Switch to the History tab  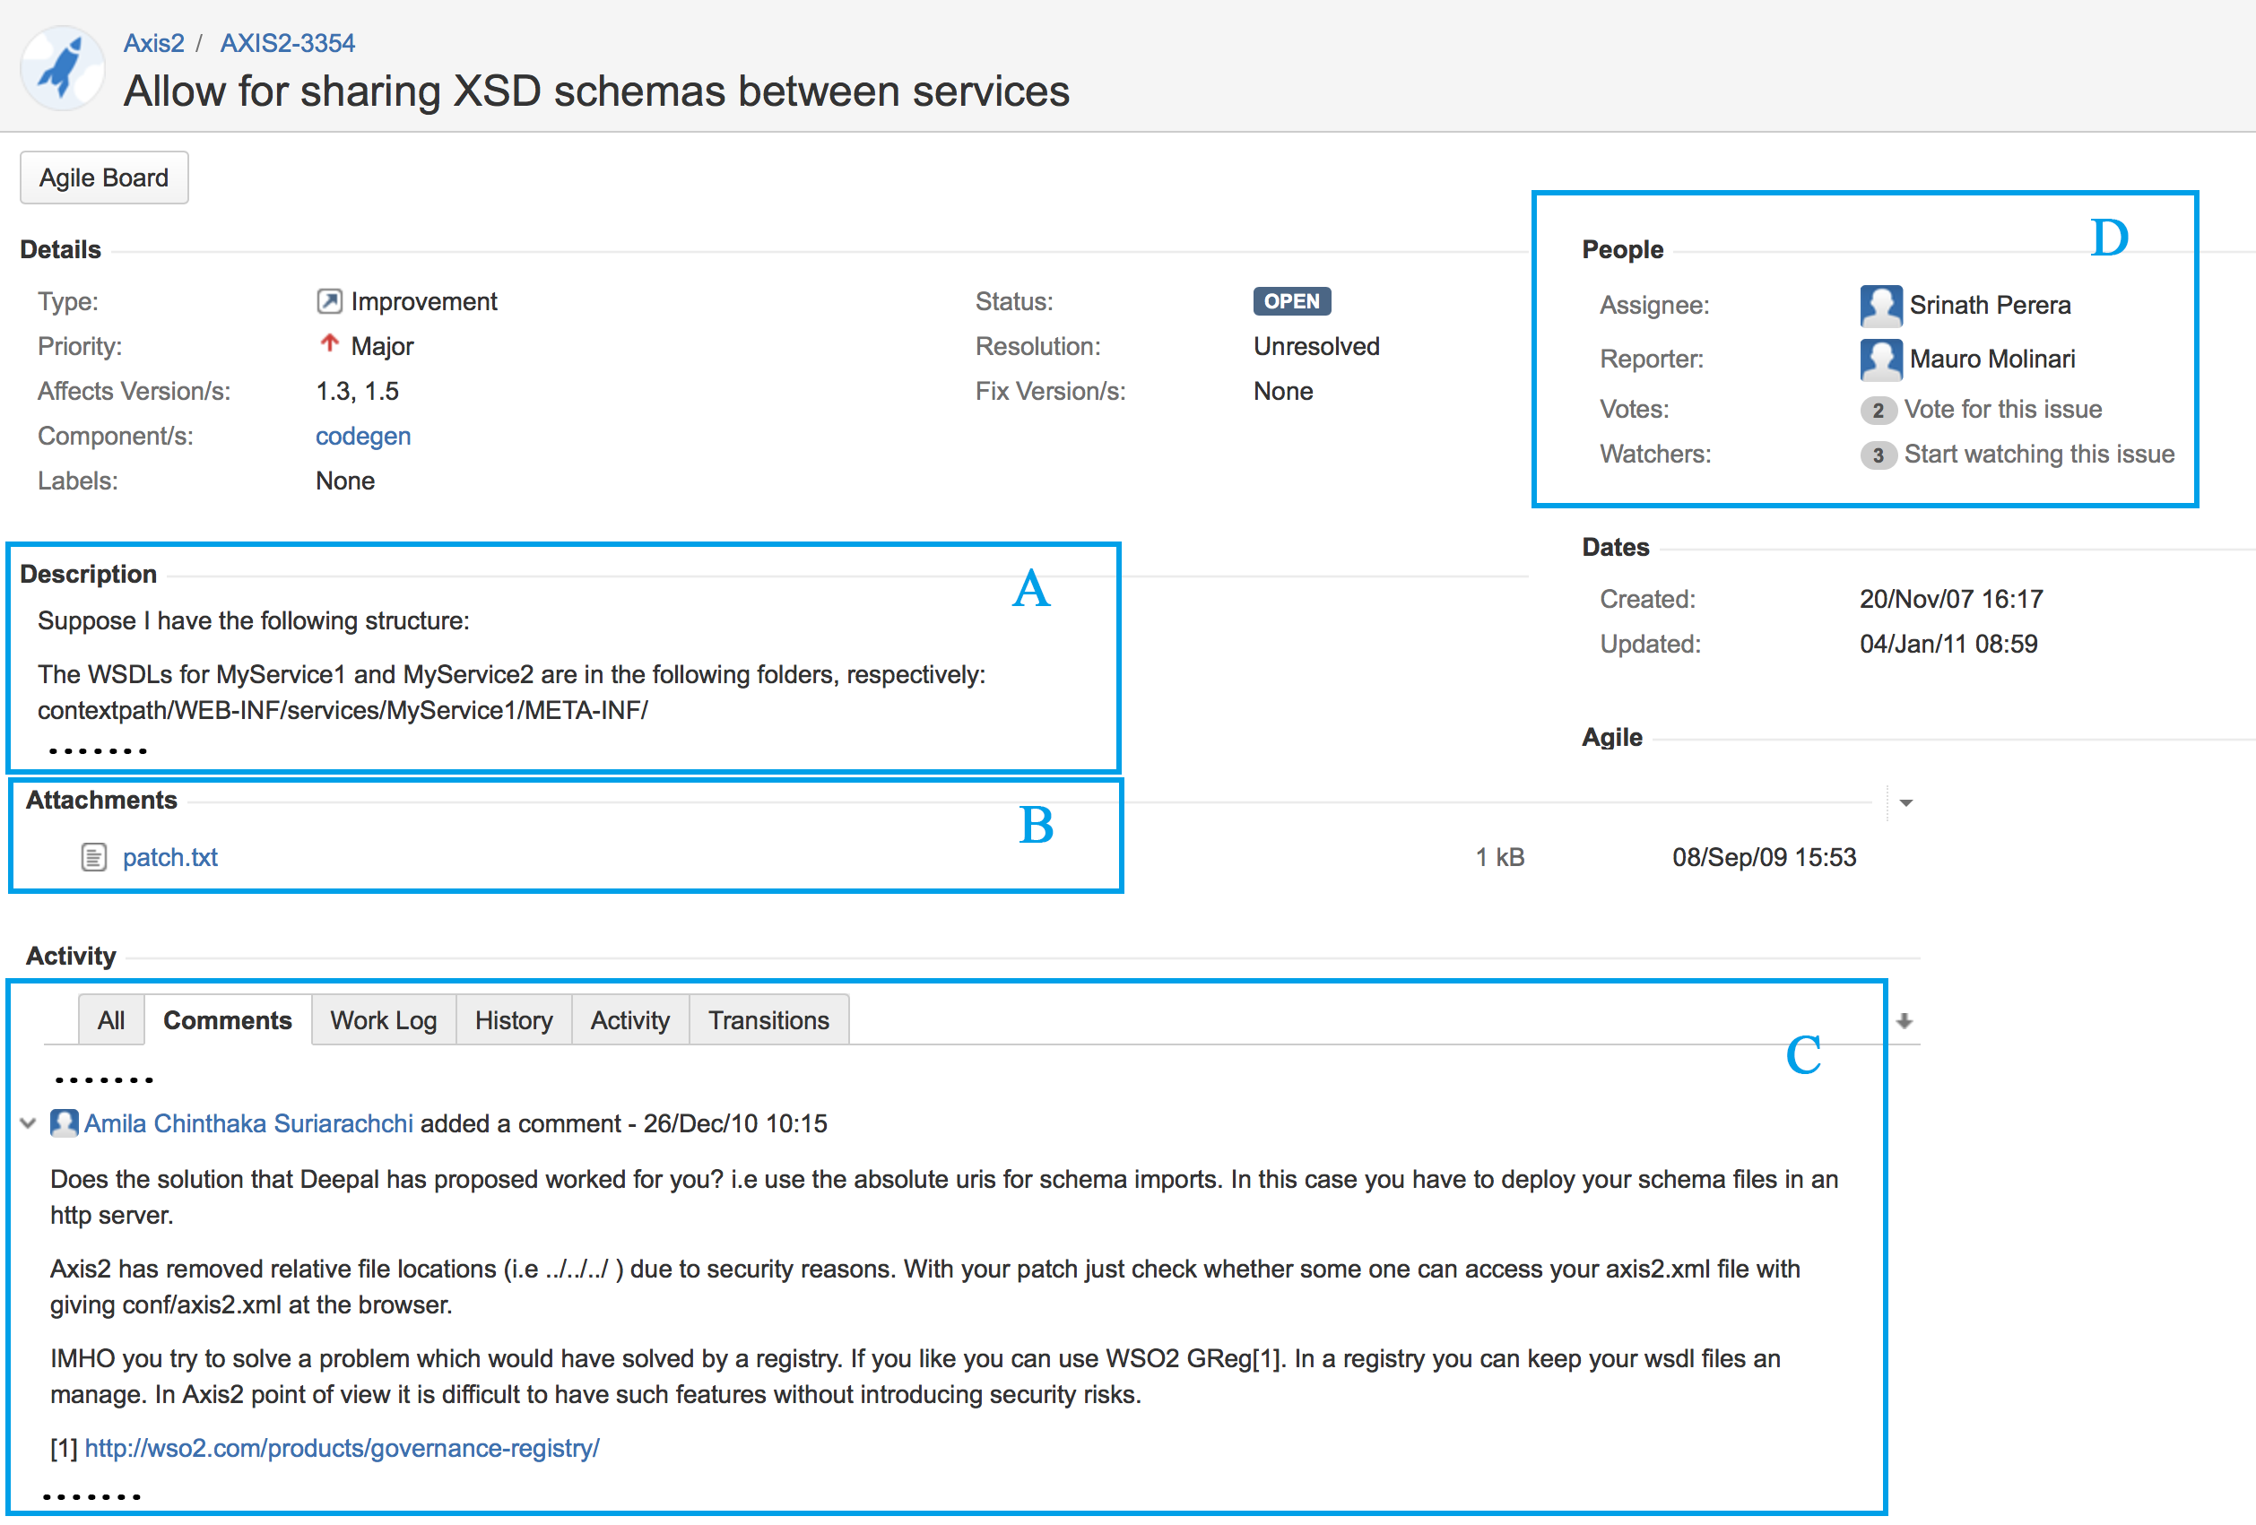(514, 1020)
